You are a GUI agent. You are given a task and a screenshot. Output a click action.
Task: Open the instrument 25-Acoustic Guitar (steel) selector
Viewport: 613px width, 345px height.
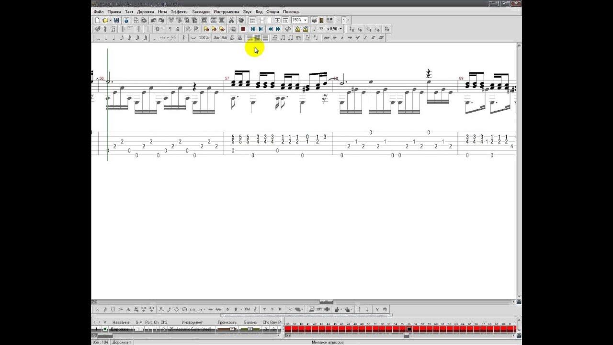[x=191, y=329]
